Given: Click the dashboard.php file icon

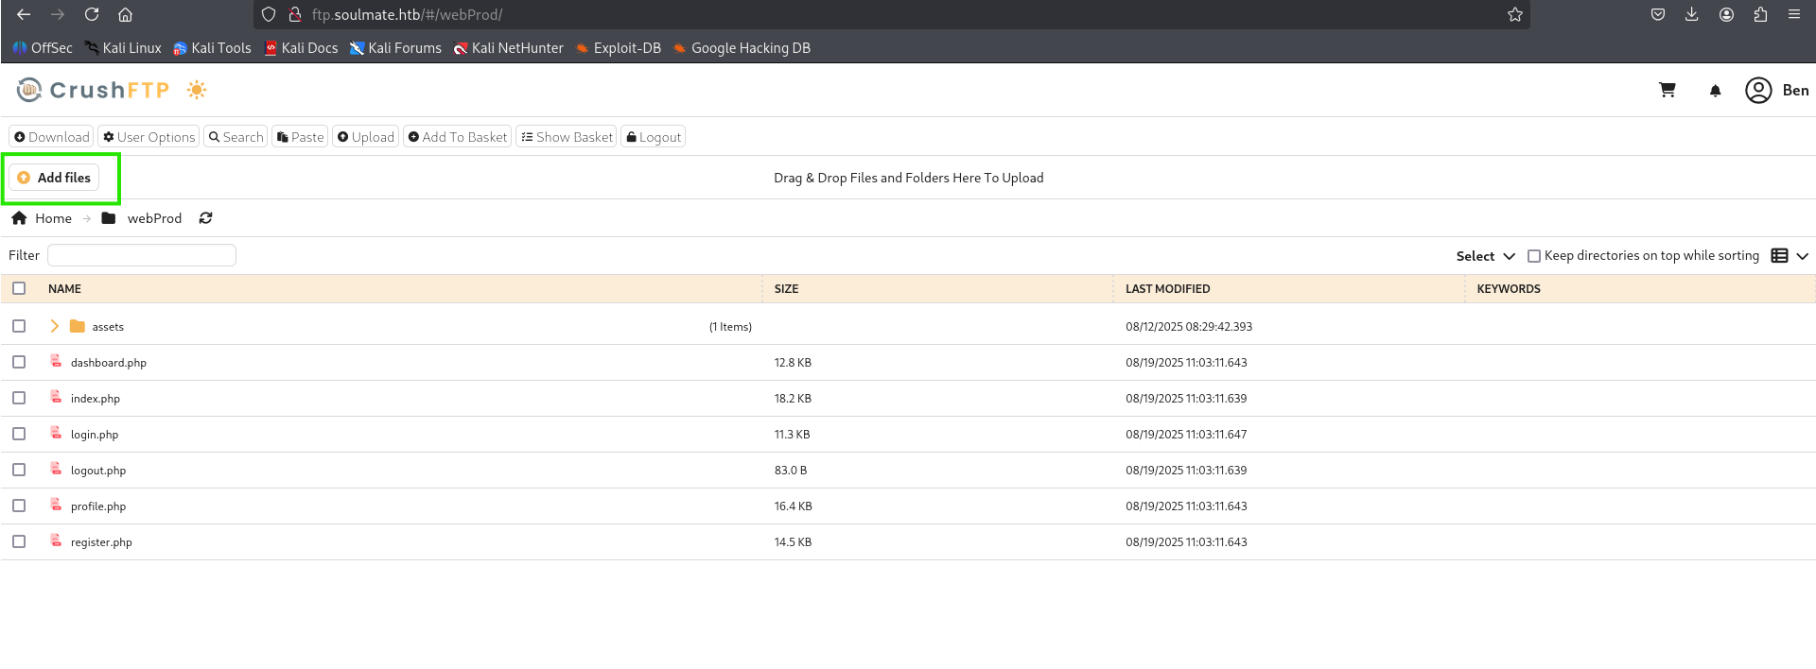Looking at the screenshot, I should 56,361.
